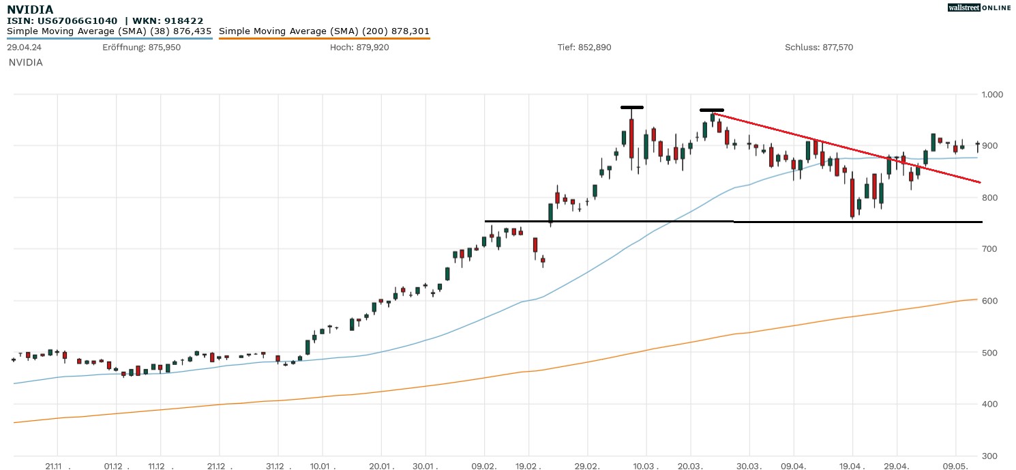Viewport: 1016px width, 470px height.
Task: Click the 20.03. date axis label
Action: coord(690,466)
